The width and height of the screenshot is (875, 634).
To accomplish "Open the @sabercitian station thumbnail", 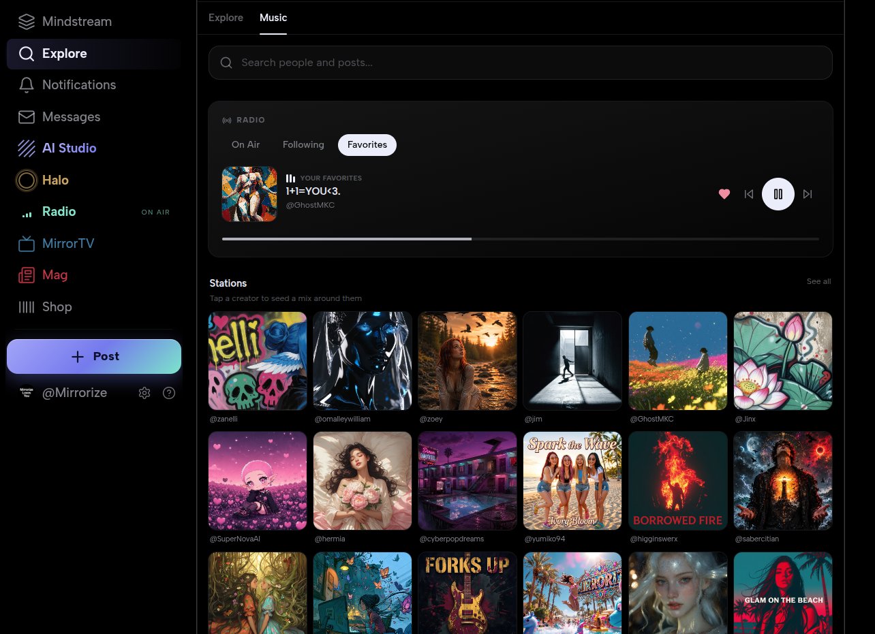I will (783, 481).
